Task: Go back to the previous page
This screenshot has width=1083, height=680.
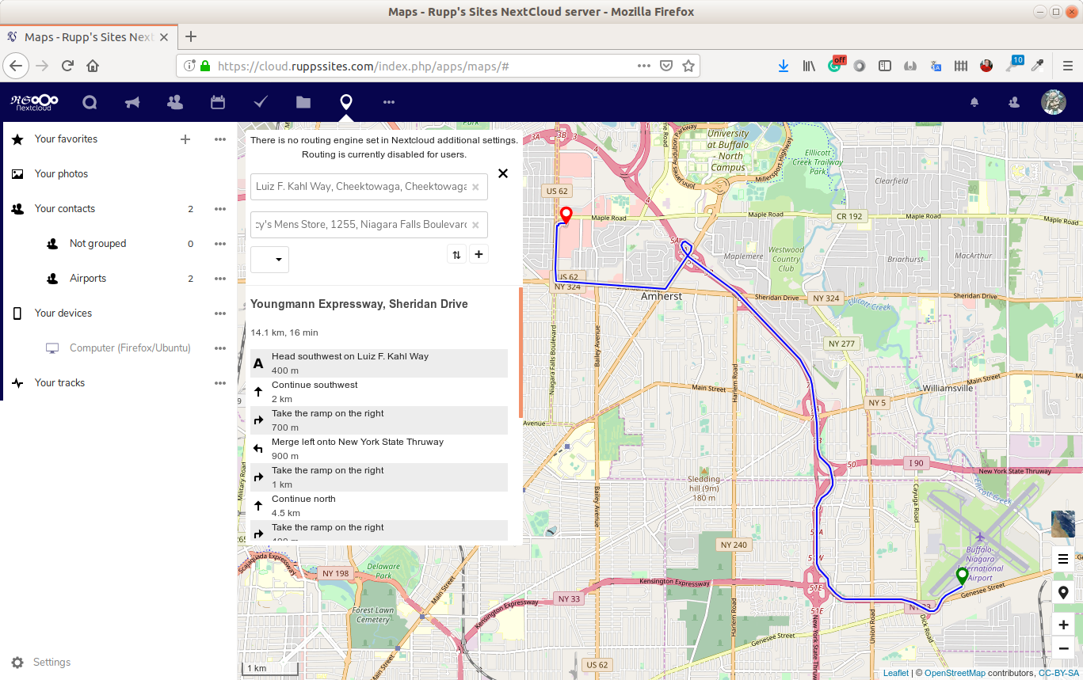Action: point(17,66)
